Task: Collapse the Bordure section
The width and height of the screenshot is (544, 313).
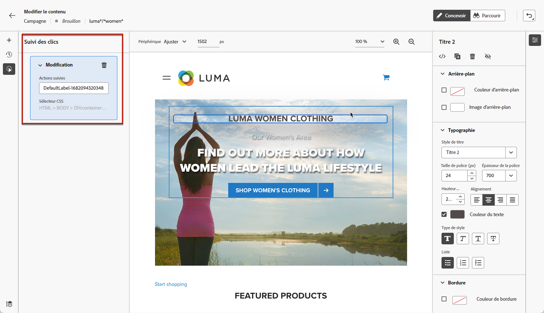Action: click(443, 283)
